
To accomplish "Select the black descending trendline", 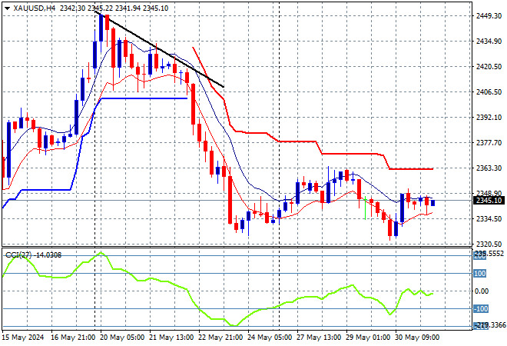I will [161, 51].
